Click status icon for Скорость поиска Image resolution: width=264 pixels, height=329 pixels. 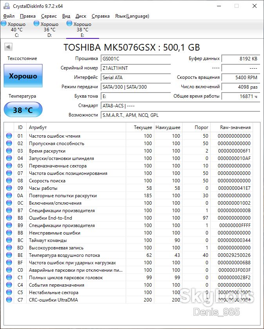(9, 180)
